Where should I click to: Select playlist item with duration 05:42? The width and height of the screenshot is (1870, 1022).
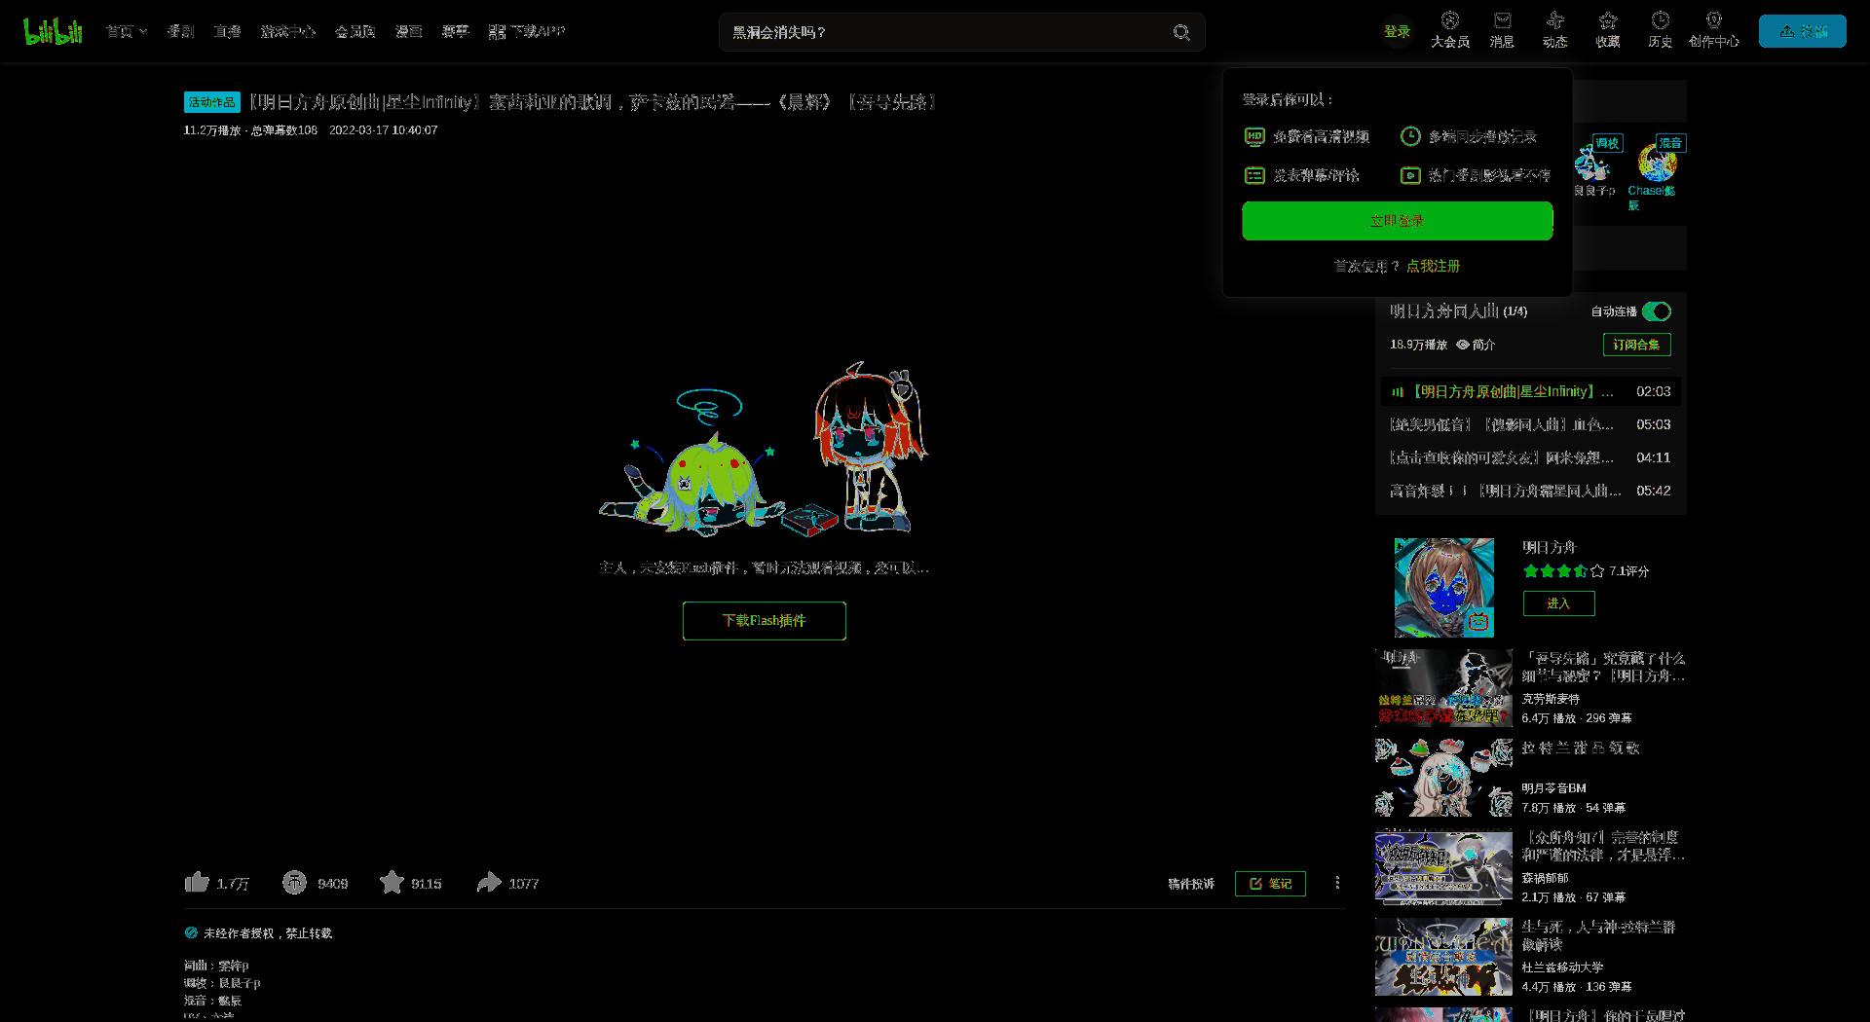(1530, 491)
